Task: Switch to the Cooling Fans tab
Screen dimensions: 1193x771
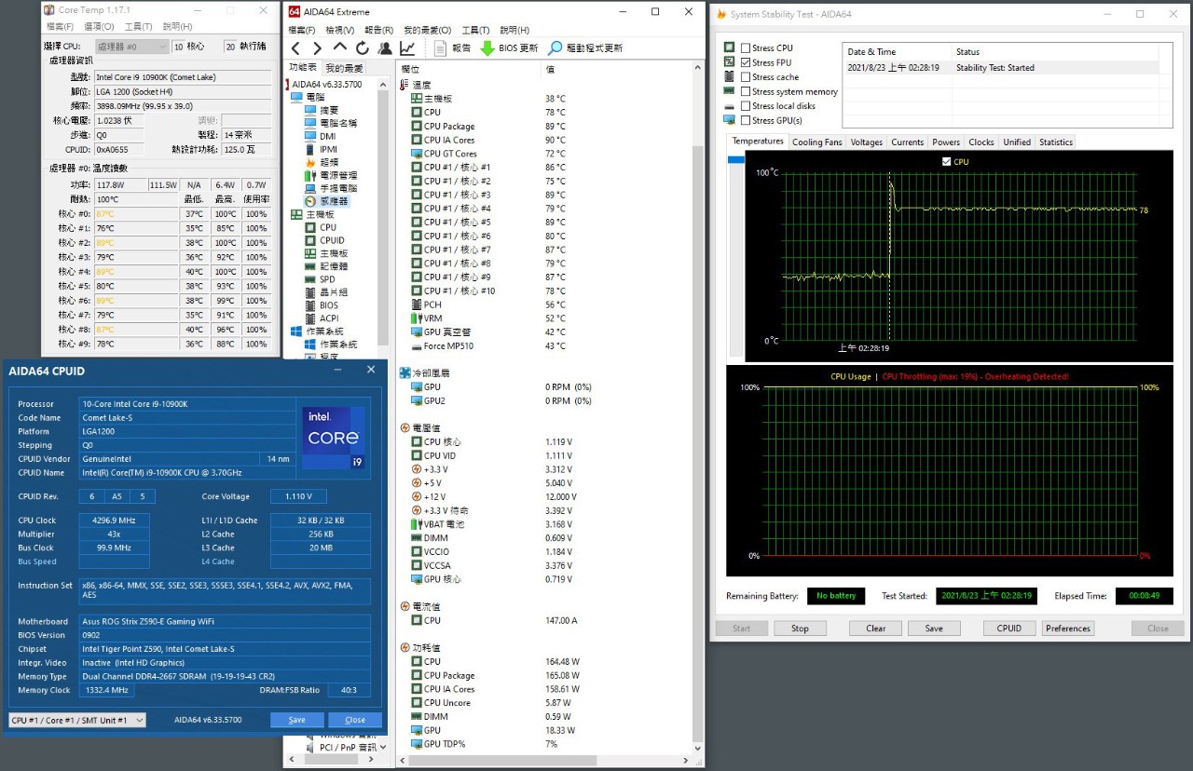Action: click(x=816, y=142)
